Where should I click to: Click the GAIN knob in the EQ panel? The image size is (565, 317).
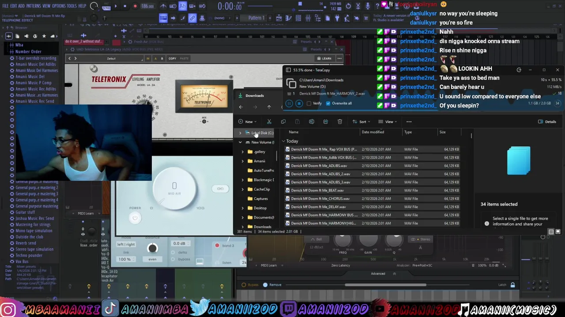[368, 240]
